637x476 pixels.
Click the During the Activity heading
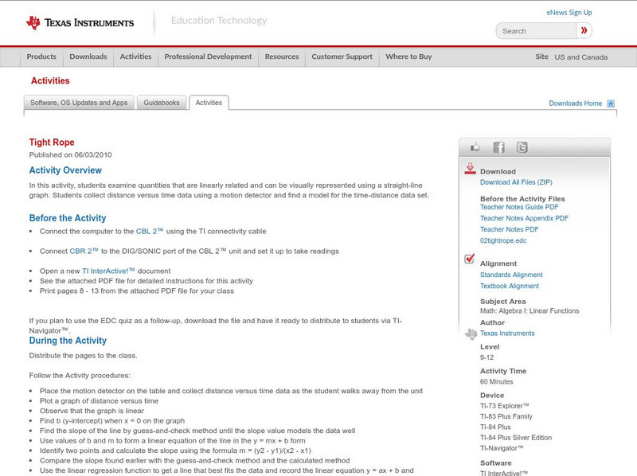(68, 341)
